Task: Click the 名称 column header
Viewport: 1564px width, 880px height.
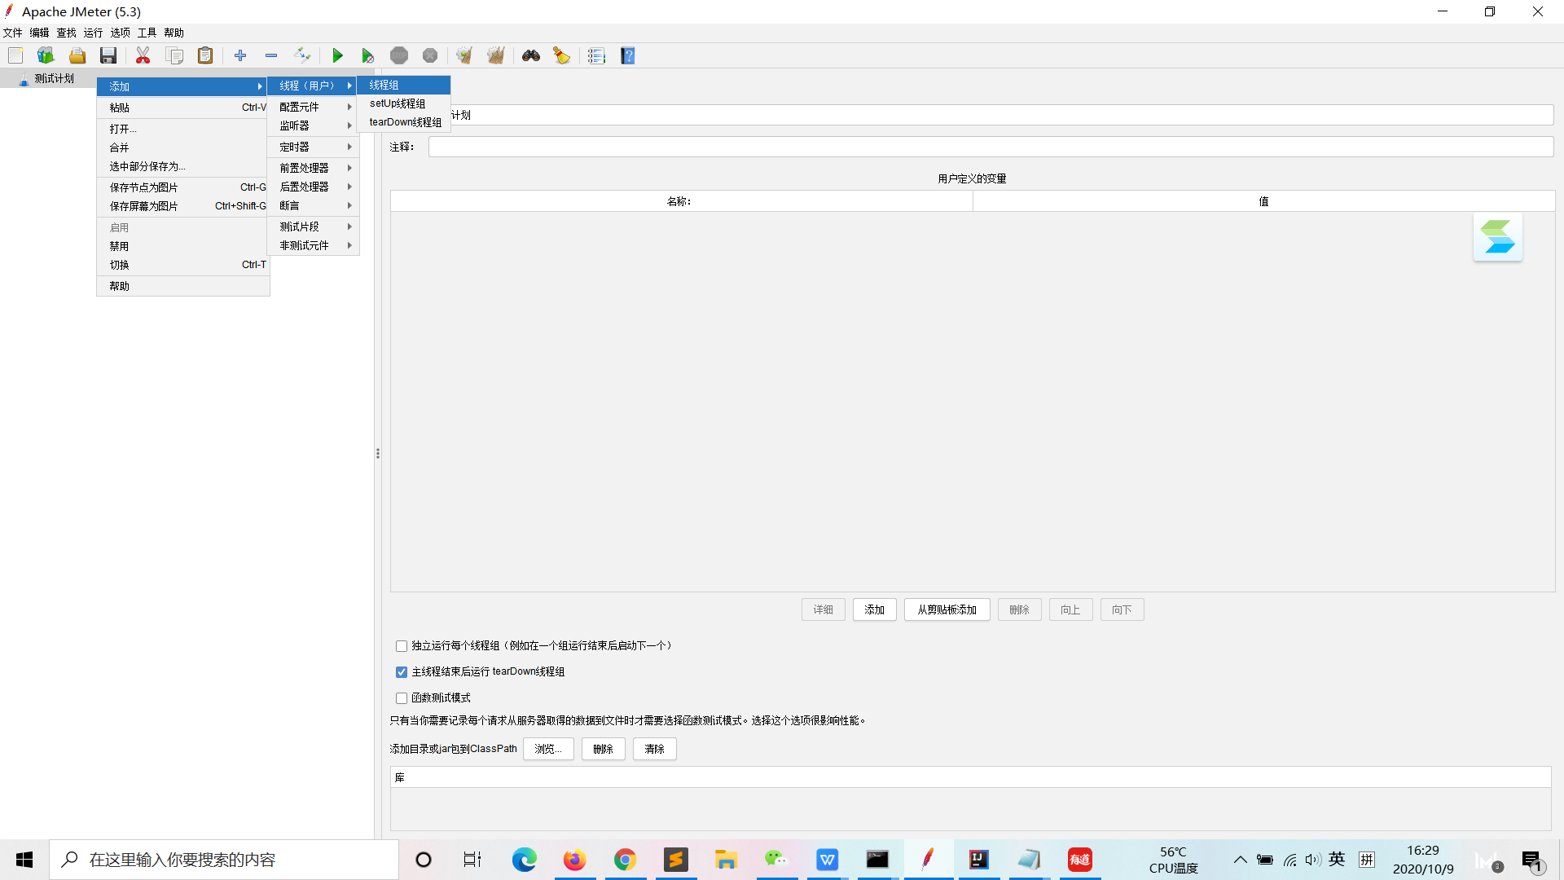Action: 681,201
